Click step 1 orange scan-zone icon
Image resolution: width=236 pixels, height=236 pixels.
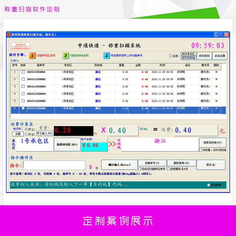pyautogui.click(x=32, y=55)
